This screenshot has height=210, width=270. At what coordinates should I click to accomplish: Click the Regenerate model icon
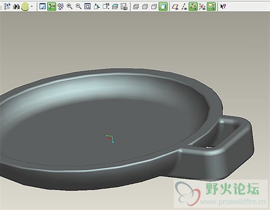pos(7,6)
